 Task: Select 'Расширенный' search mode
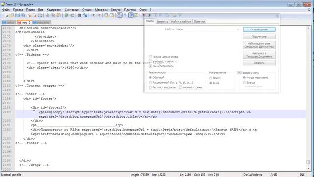[x=150, y=82]
